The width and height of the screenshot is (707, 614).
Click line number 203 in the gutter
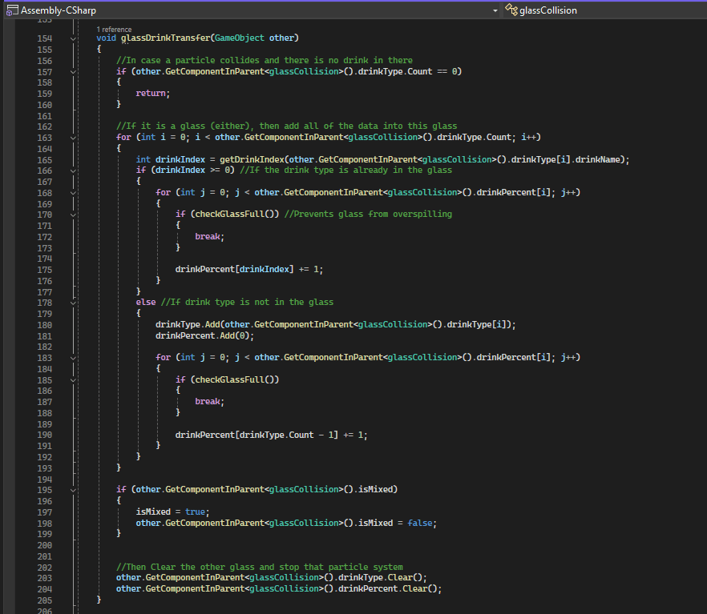coord(45,577)
